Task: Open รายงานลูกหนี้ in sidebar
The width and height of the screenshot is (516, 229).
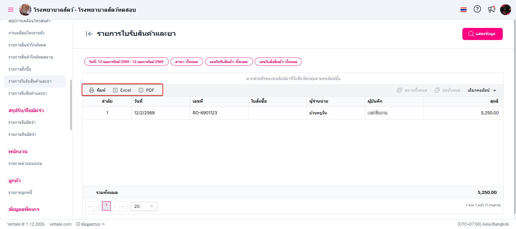Action: [x=20, y=193]
